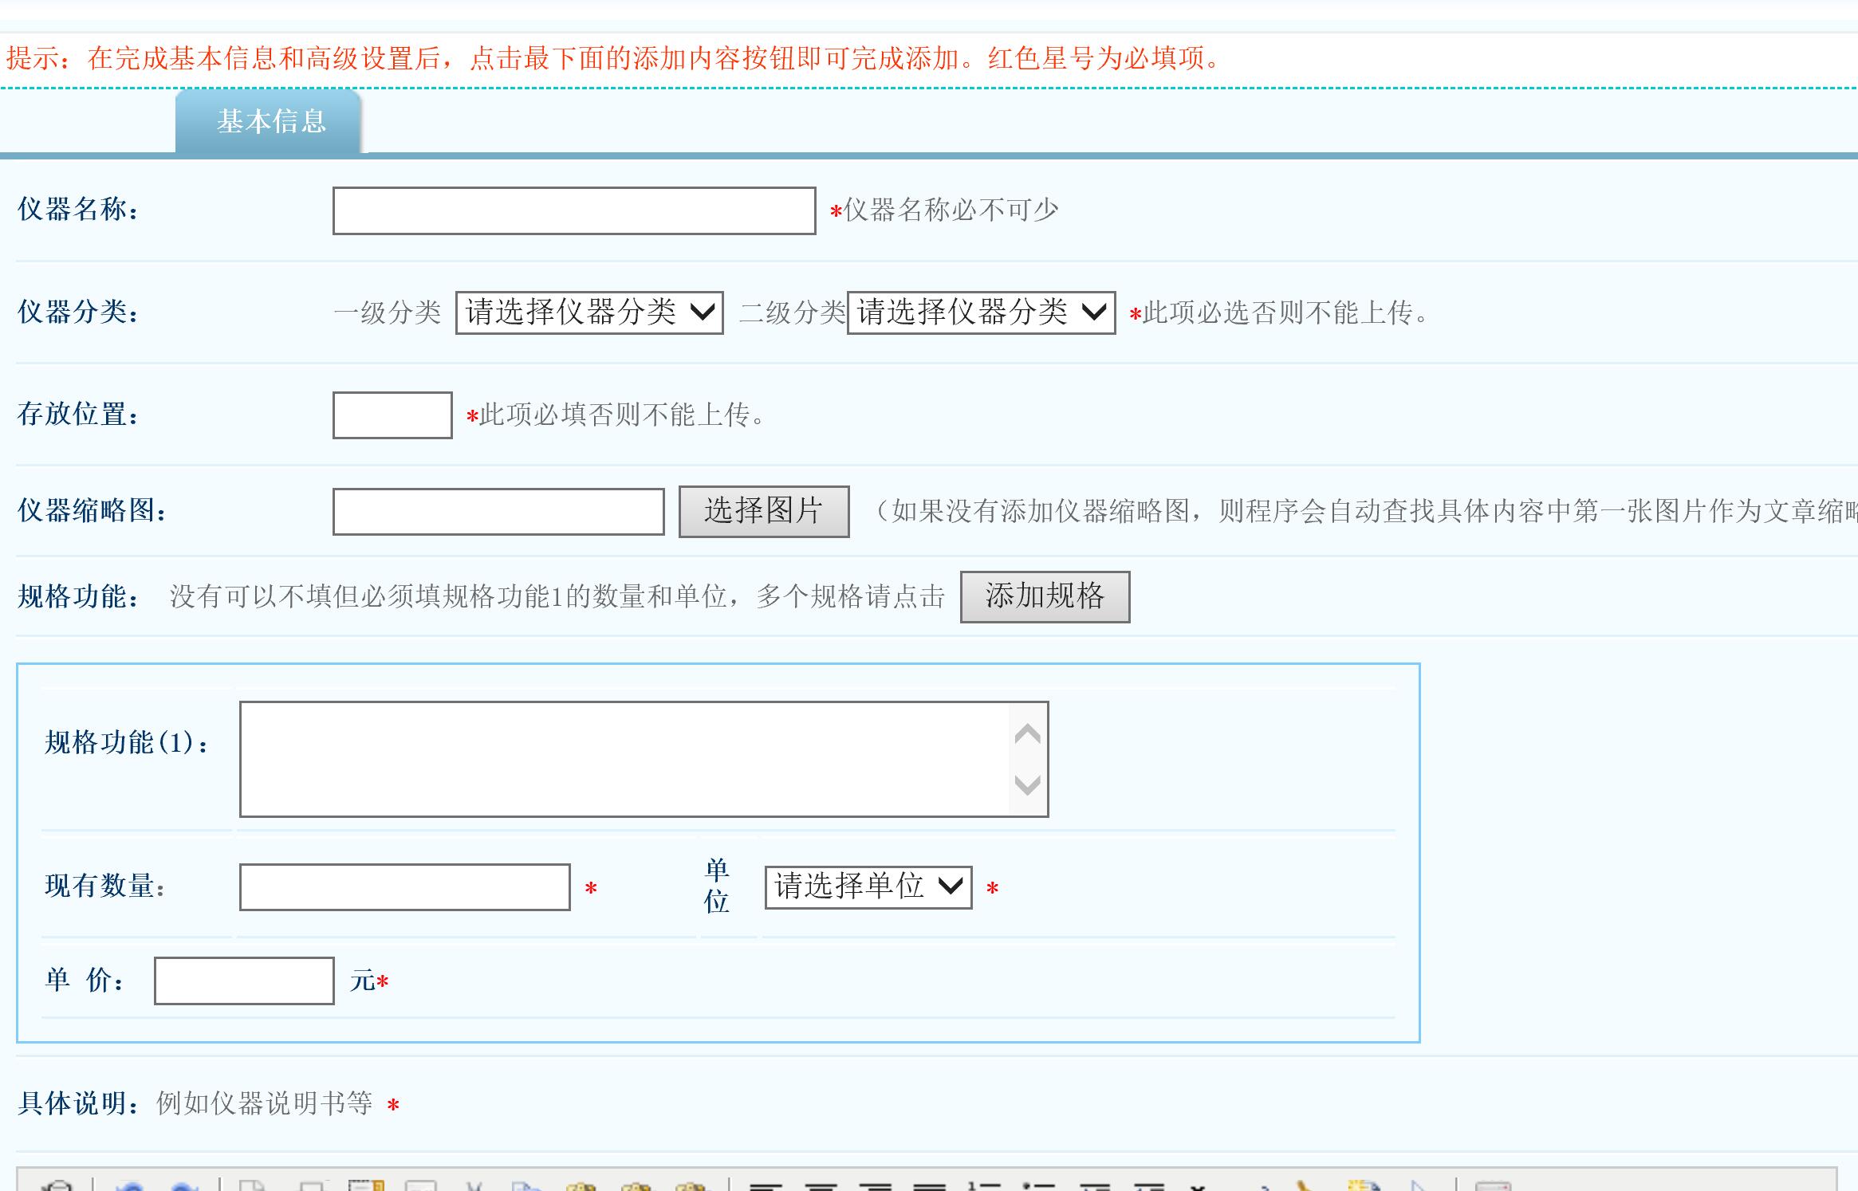Open the 请选择单位 dropdown

click(x=868, y=886)
